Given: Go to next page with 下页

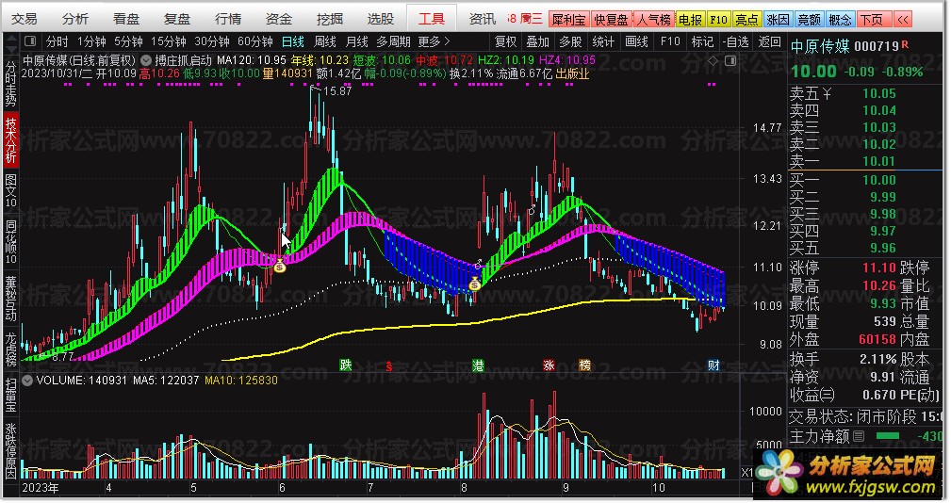Looking at the screenshot, I should [874, 20].
